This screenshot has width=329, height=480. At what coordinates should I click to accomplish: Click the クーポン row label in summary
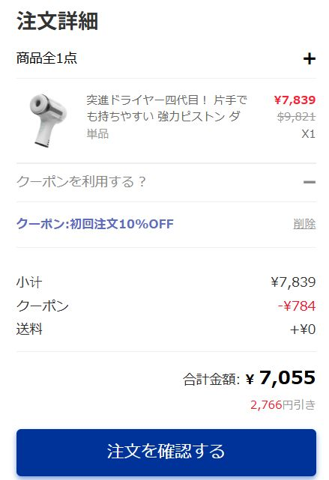click(x=43, y=306)
